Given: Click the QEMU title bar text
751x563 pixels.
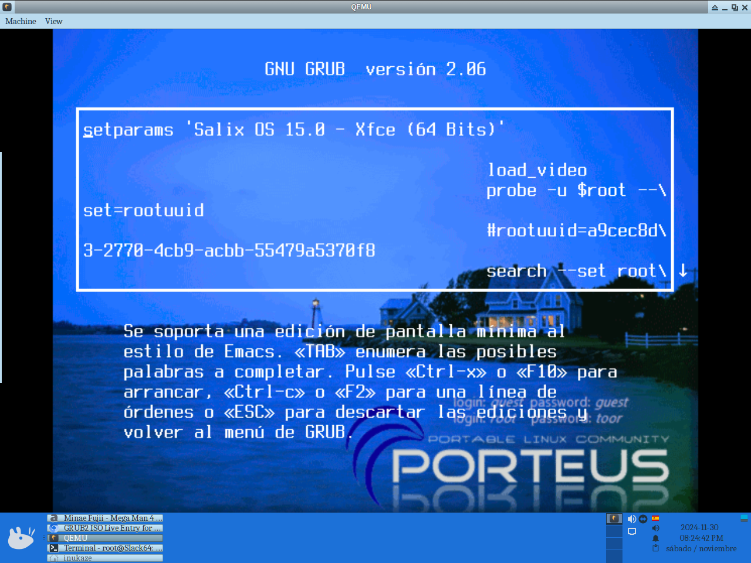Looking at the screenshot, I should click(x=361, y=7).
